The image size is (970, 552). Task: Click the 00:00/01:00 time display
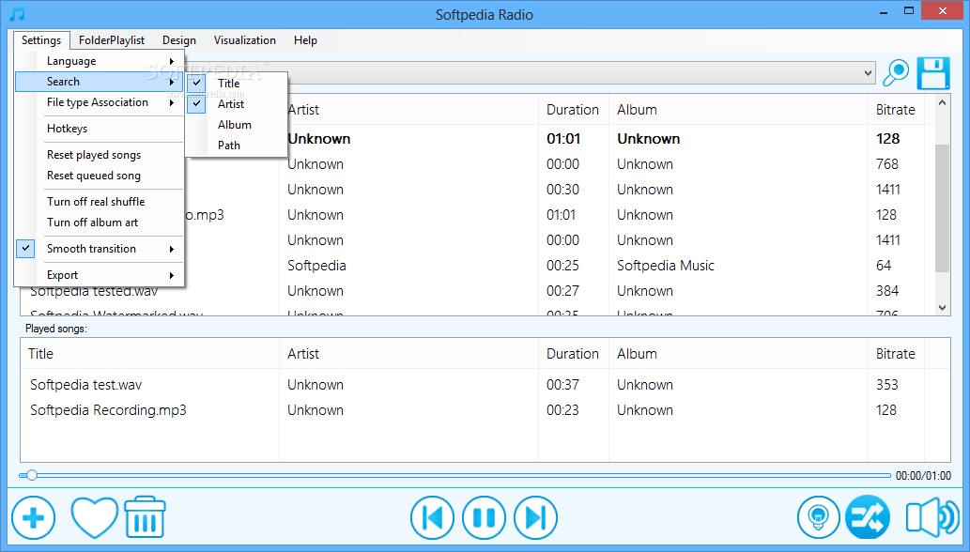923,476
